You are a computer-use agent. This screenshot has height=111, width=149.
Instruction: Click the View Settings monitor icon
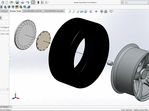pyautogui.click(x=111, y=12)
